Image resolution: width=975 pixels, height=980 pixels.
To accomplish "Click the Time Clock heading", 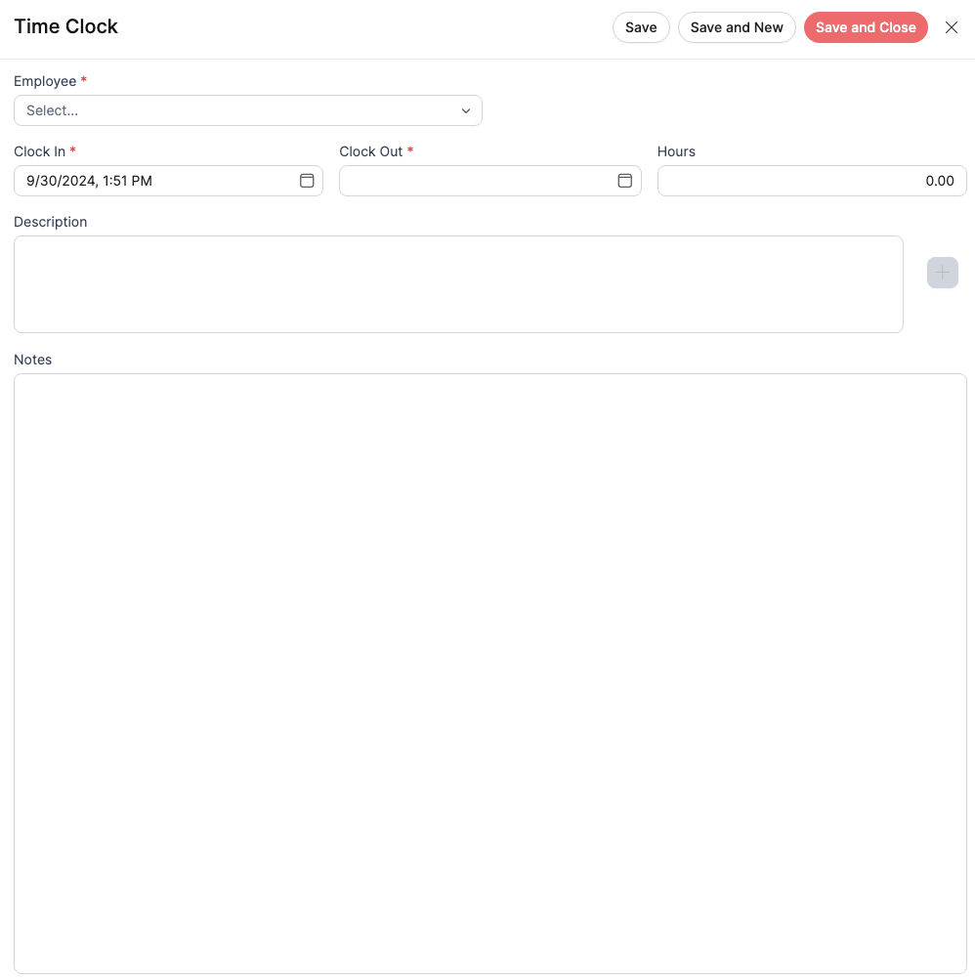I will coord(65,27).
